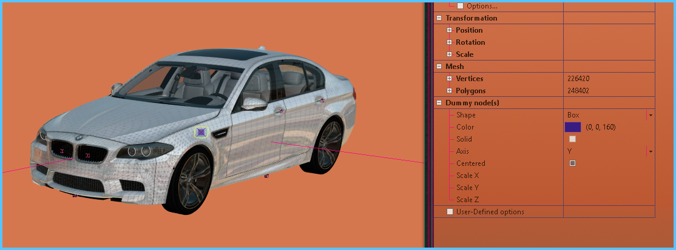The image size is (676, 250).
Task: Click the dummy marker on the front door handle
Action: point(280,111)
